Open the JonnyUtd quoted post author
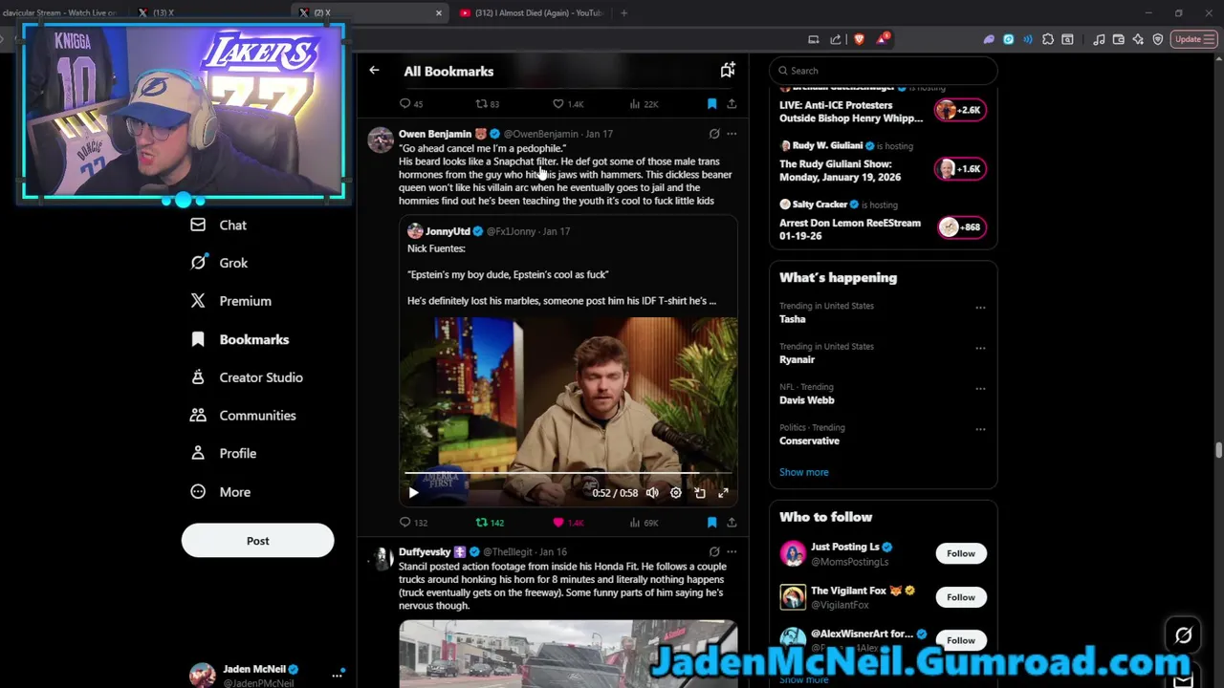This screenshot has width=1224, height=688. tap(448, 231)
